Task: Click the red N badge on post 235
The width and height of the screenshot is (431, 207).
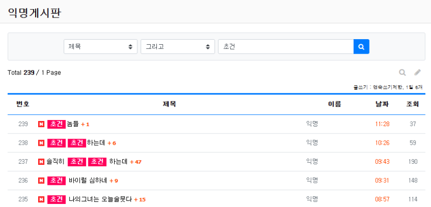Action: (41, 199)
